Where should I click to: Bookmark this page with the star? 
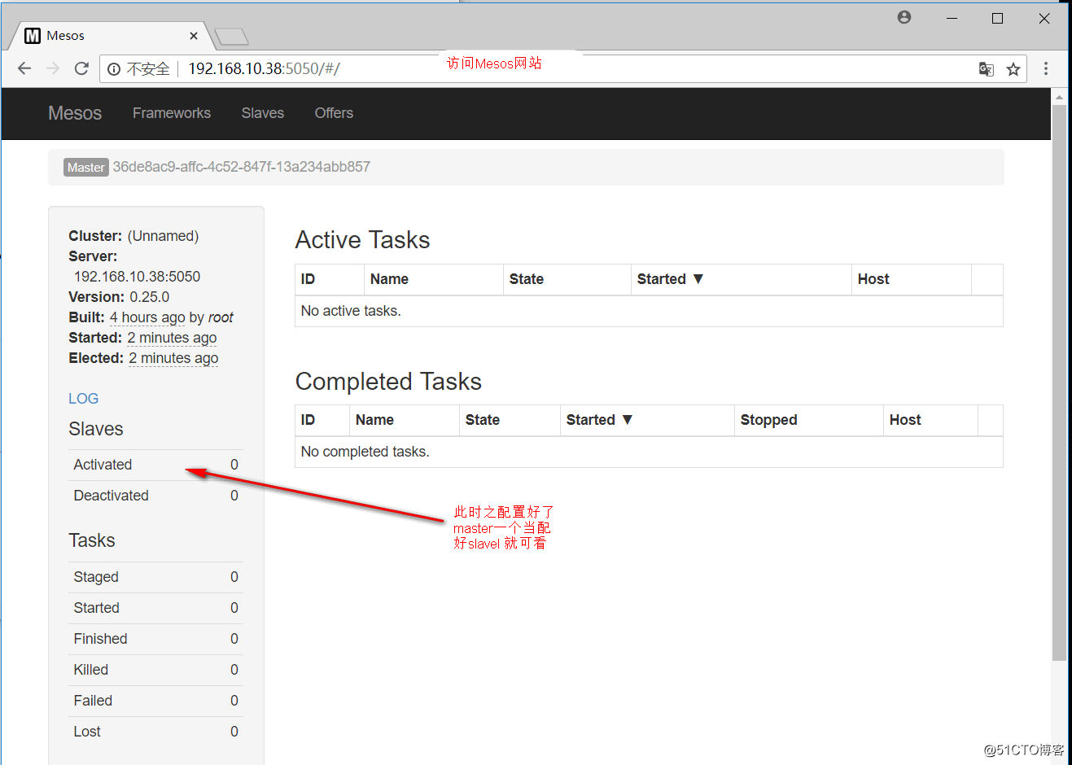(x=1013, y=69)
